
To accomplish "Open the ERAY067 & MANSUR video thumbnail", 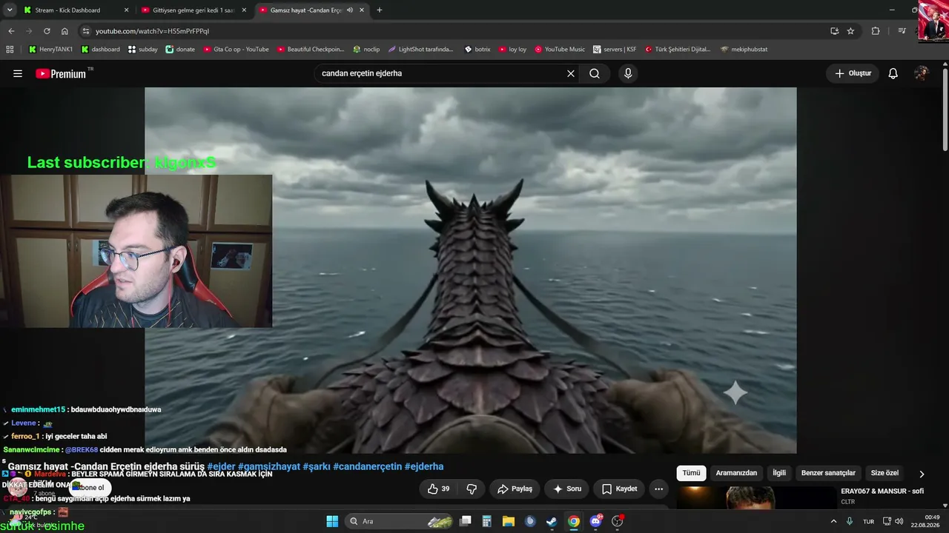I will [756, 497].
